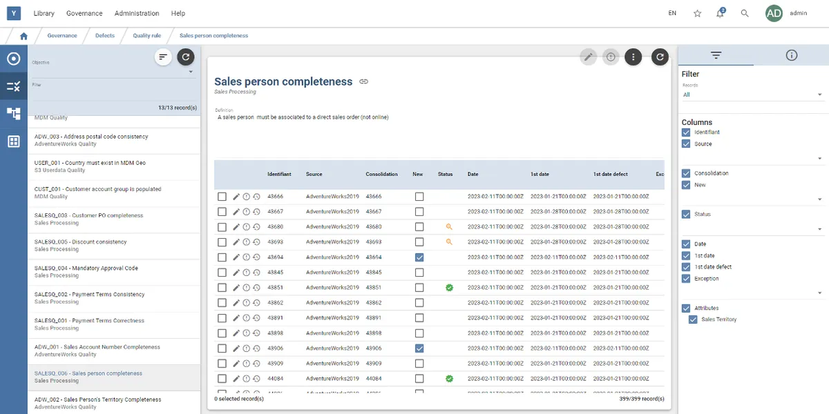
Task: Open the Library menu
Action: click(x=44, y=13)
